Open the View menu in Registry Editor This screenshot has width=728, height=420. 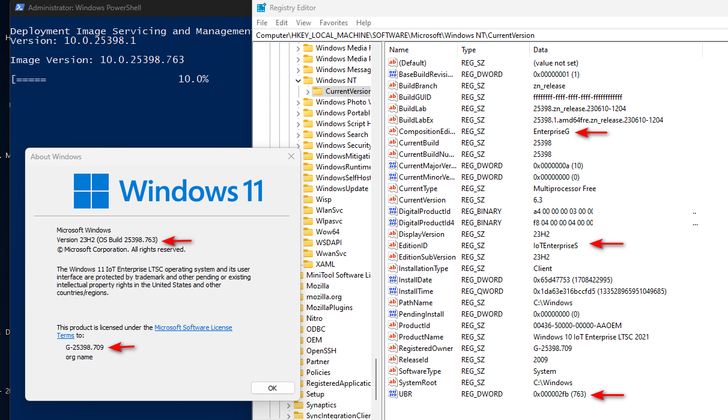click(303, 23)
